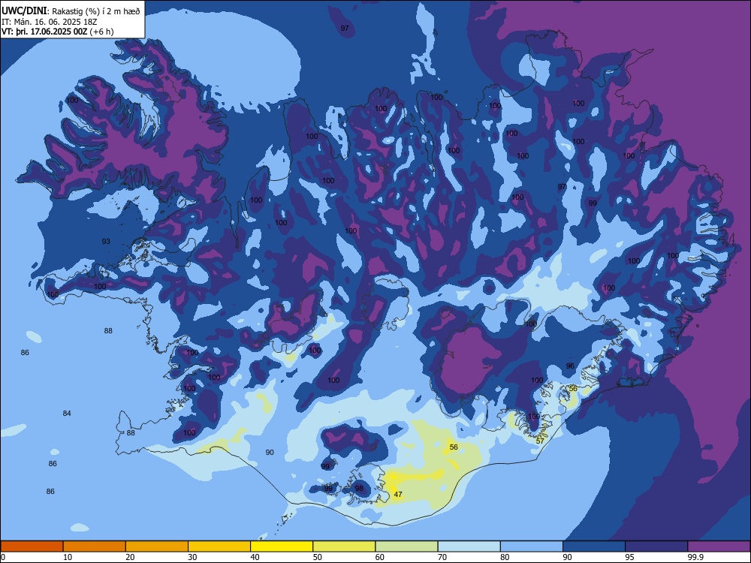Click the light green 60–70 legend swatch

click(x=406, y=546)
